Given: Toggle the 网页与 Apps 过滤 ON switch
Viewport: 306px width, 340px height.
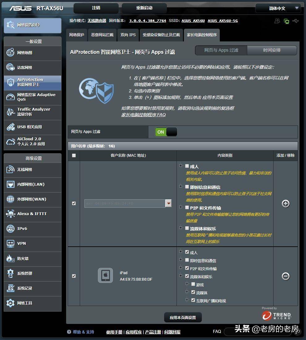Looking at the screenshot, I should (x=166, y=132).
